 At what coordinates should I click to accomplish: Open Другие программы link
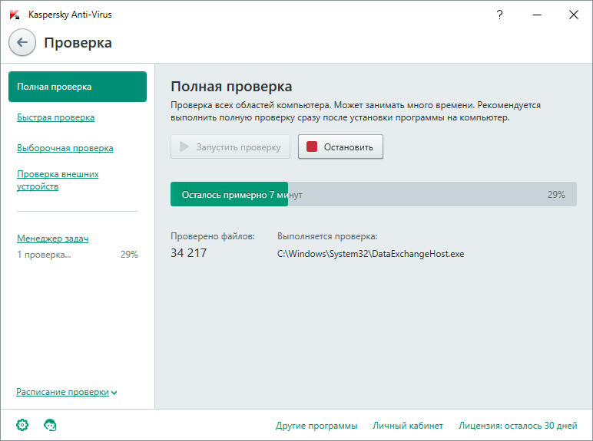point(316,426)
